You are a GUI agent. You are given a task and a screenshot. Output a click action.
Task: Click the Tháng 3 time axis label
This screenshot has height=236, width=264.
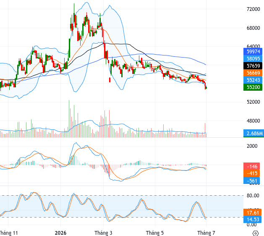(103, 233)
